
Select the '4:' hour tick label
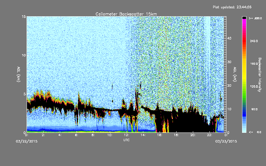[60, 135]
